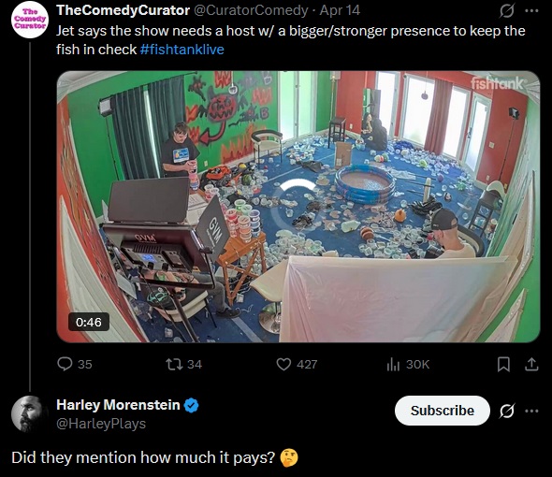The width and height of the screenshot is (552, 477).
Task: Repost the tweet with 34 reposts
Action: point(183,364)
